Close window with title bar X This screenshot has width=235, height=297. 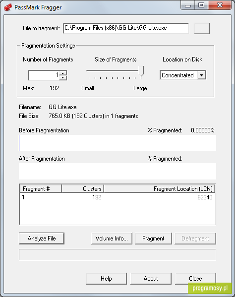(220, 5)
